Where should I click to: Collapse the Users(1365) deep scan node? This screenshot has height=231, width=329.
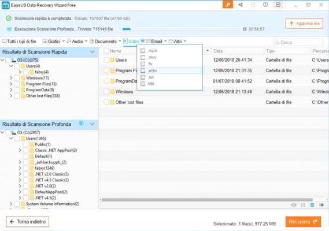[x=11, y=139]
